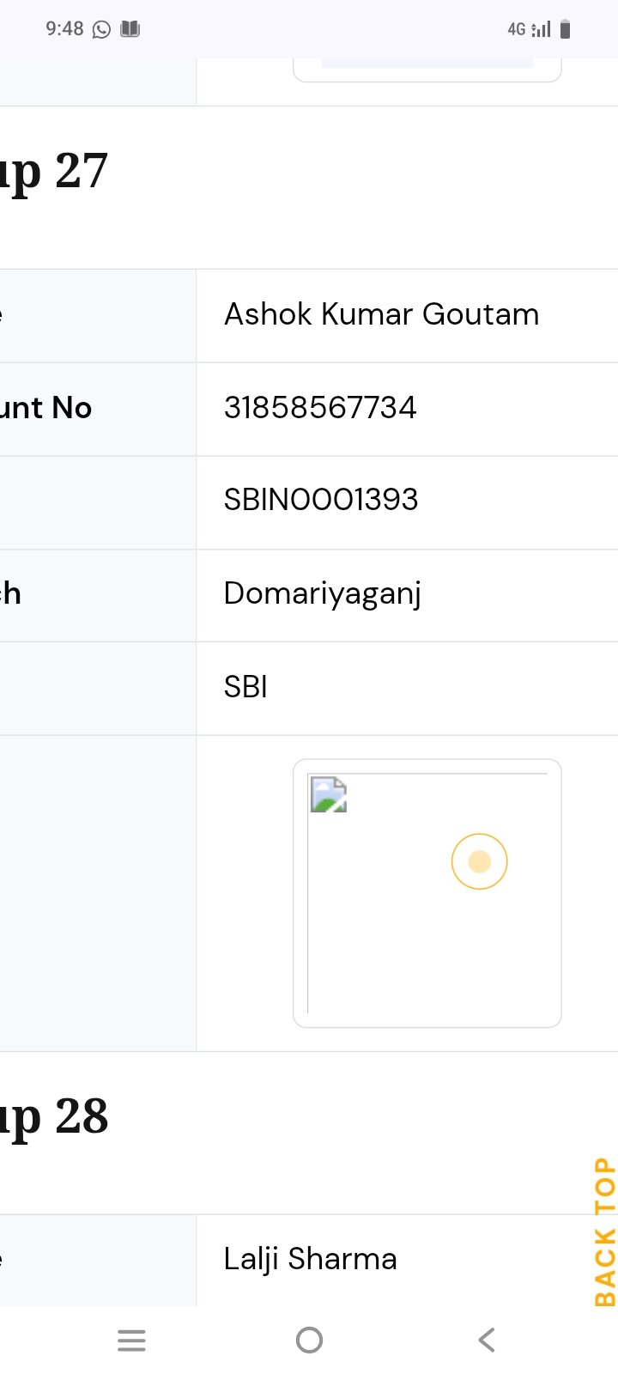Viewport: 618px width, 1374px height.
Task: Tap the battery status icon
Action: click(x=565, y=30)
